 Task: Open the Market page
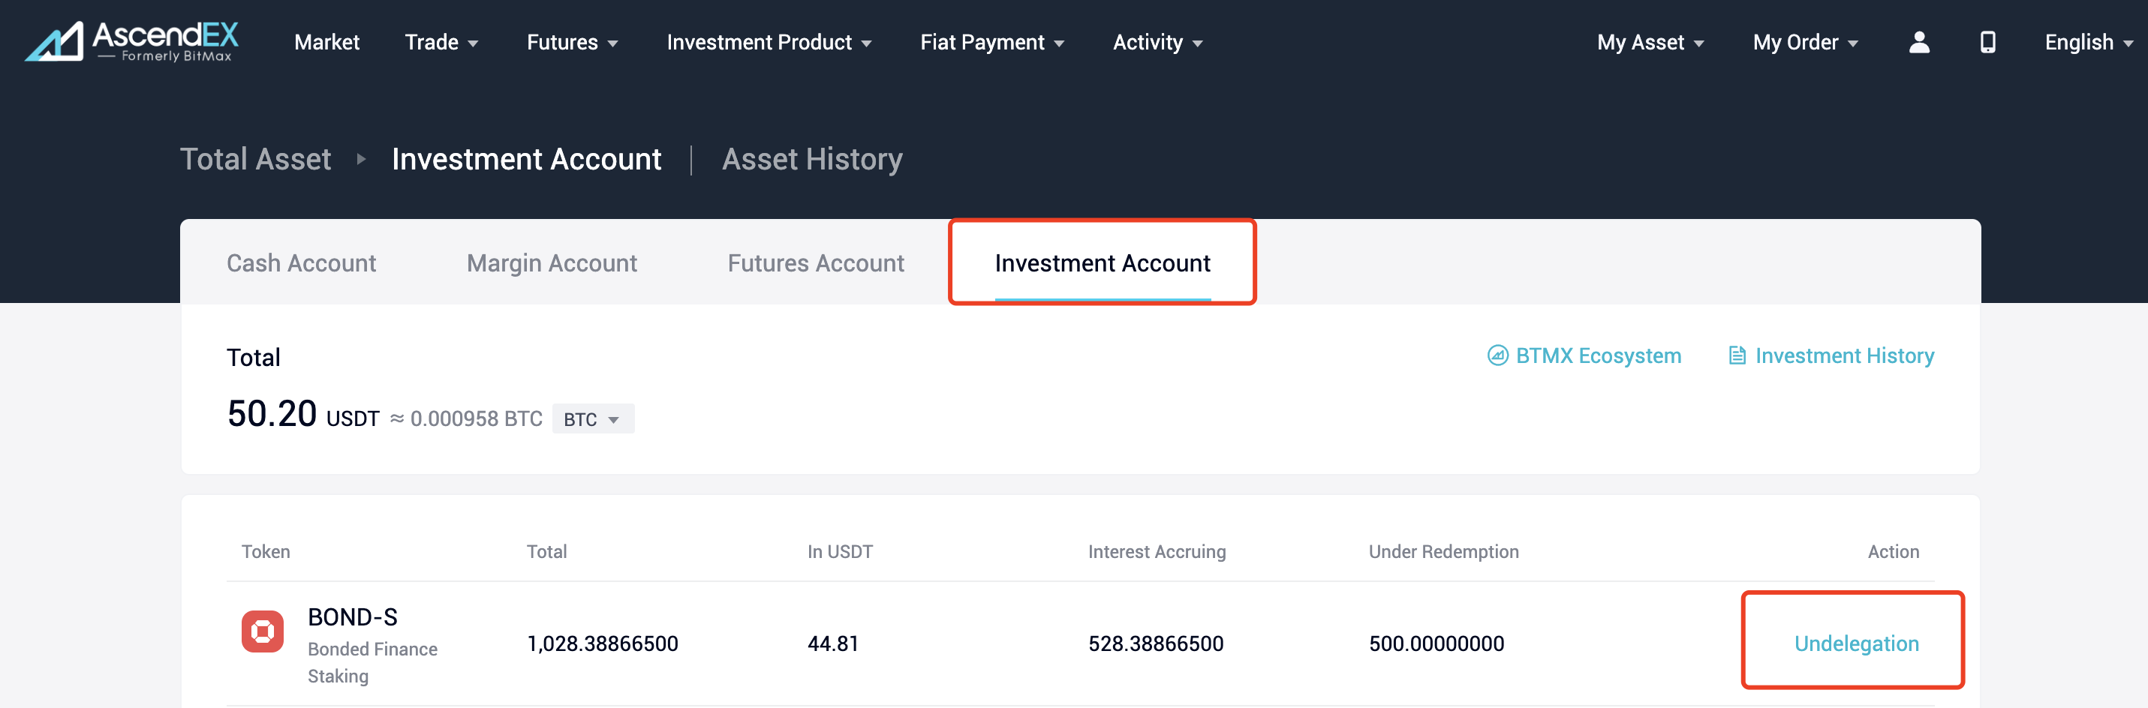click(327, 43)
